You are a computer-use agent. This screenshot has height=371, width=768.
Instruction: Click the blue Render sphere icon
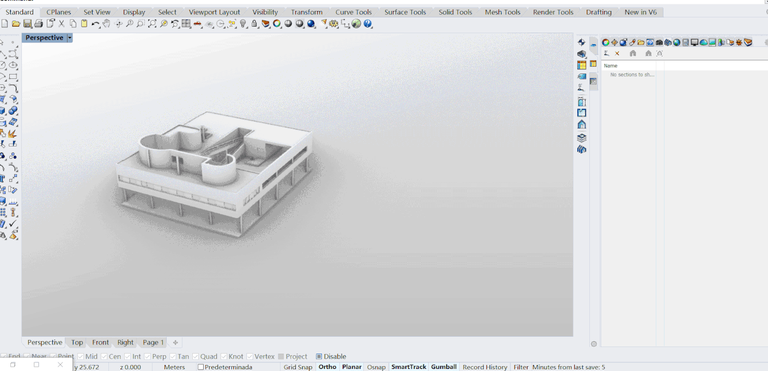click(312, 23)
